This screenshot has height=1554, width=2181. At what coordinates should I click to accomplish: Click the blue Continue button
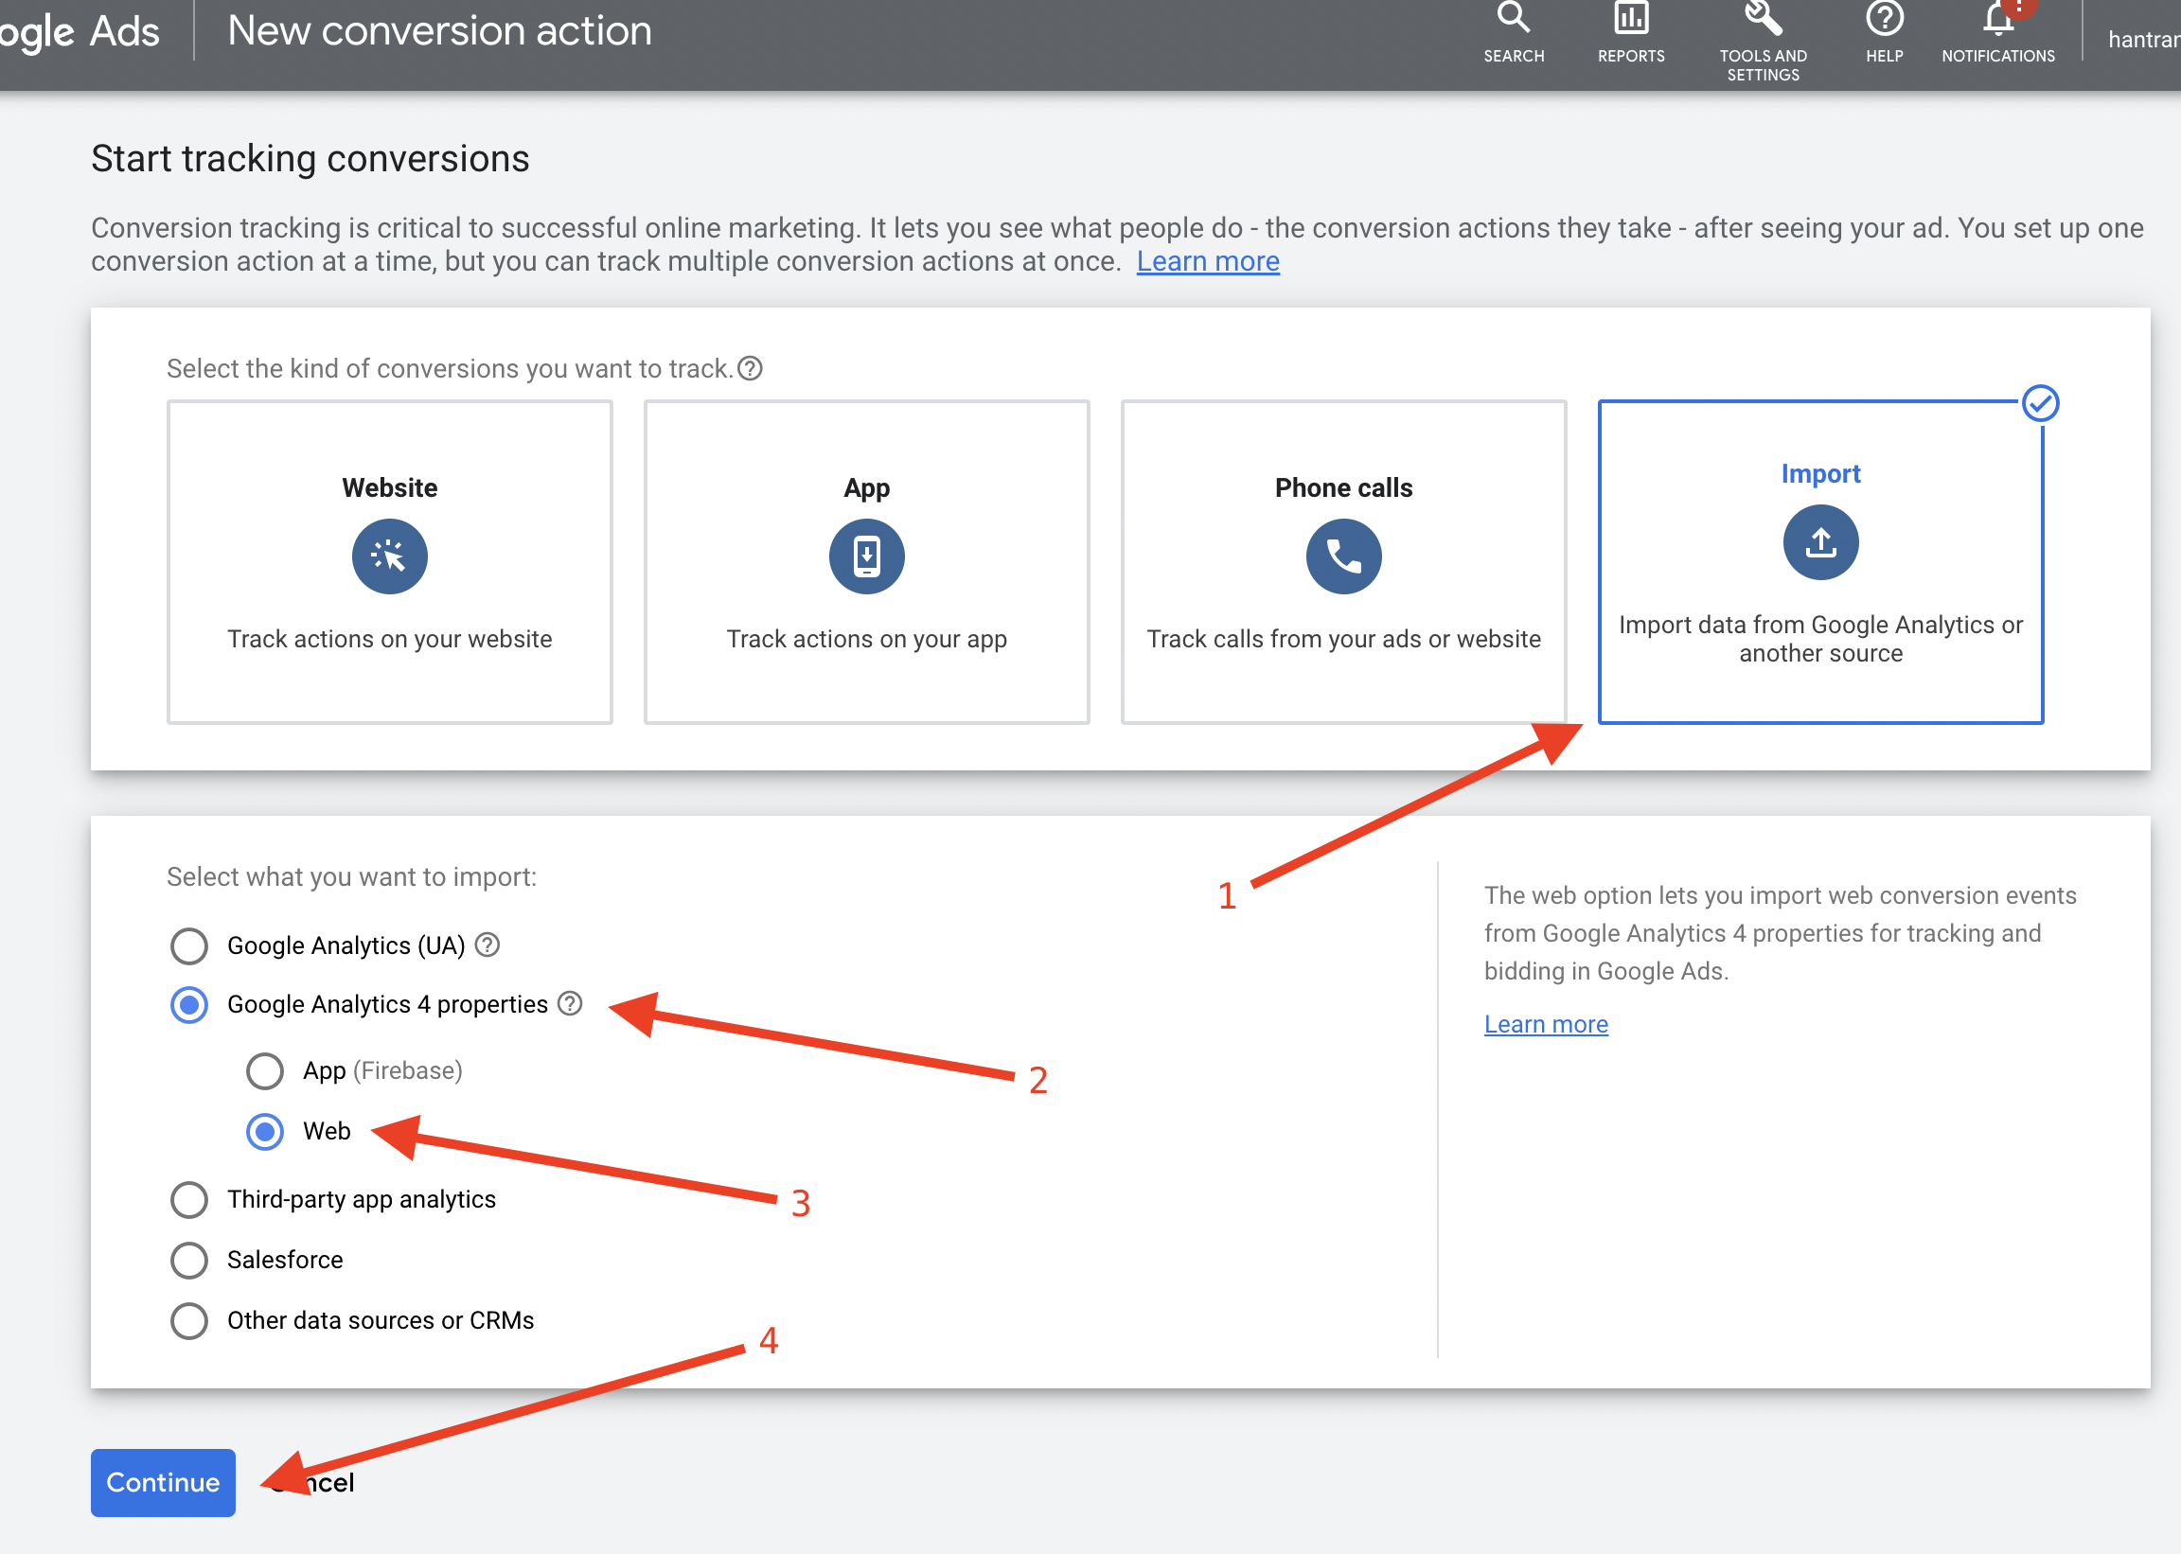(x=163, y=1482)
